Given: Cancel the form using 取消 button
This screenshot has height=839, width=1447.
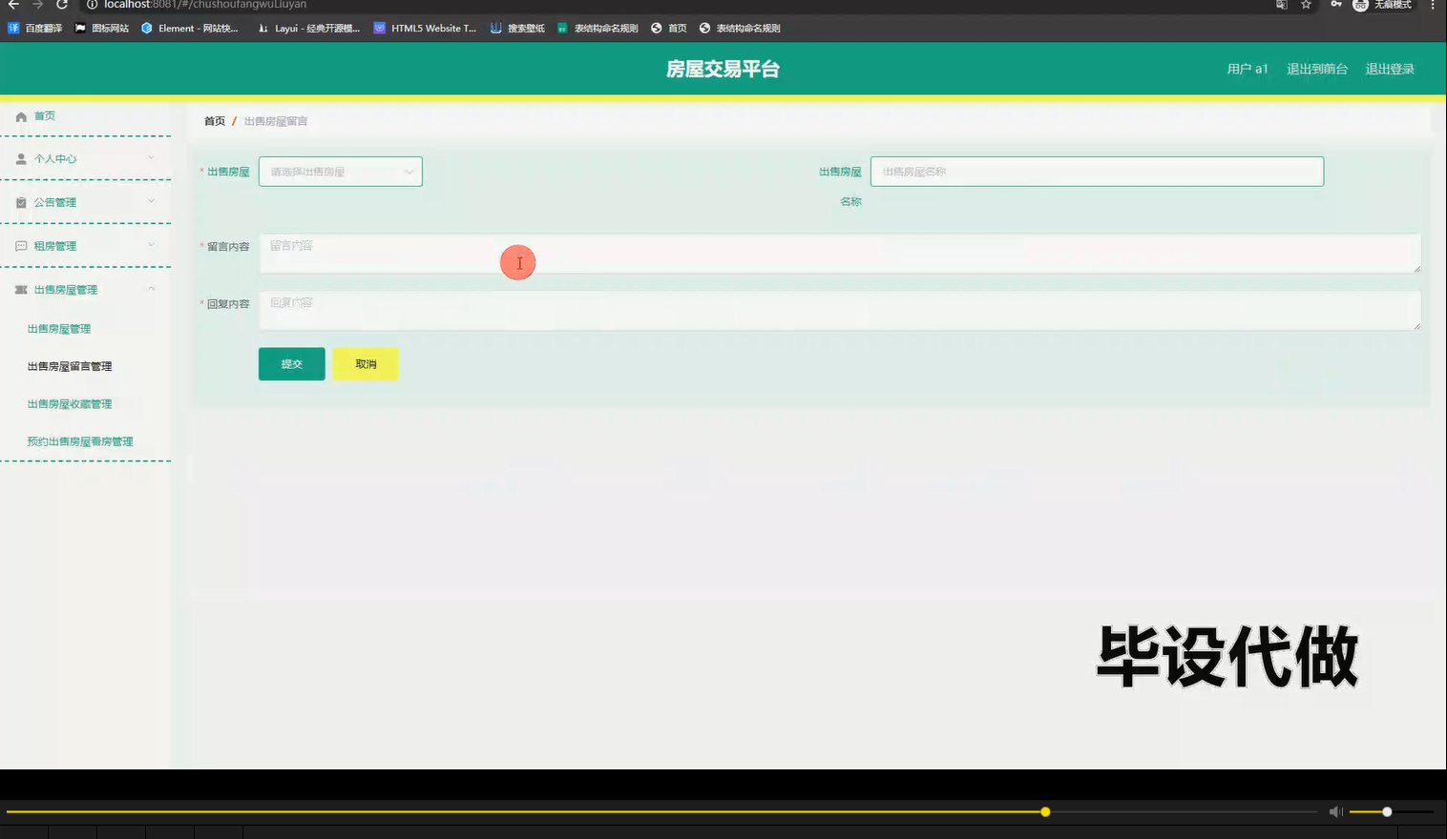Looking at the screenshot, I should [366, 363].
